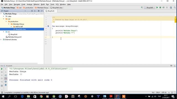The width and height of the screenshot is (177, 99).
Task: Jump down the stack trace in console
Action: pos(6,72)
